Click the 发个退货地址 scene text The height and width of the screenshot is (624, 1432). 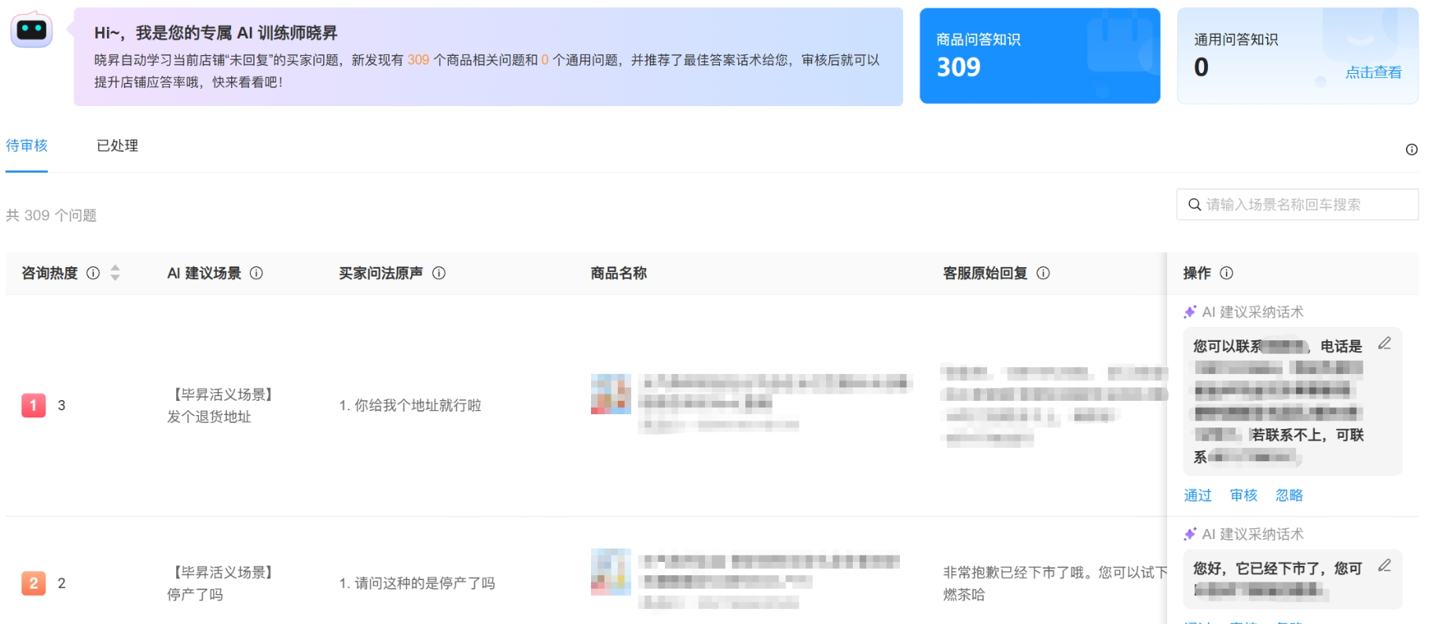coord(209,417)
